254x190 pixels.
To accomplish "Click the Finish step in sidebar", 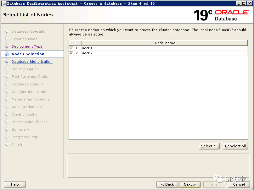I will point(17,144).
